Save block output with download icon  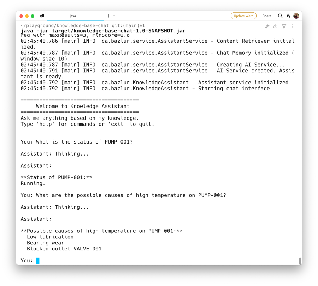click(275, 26)
